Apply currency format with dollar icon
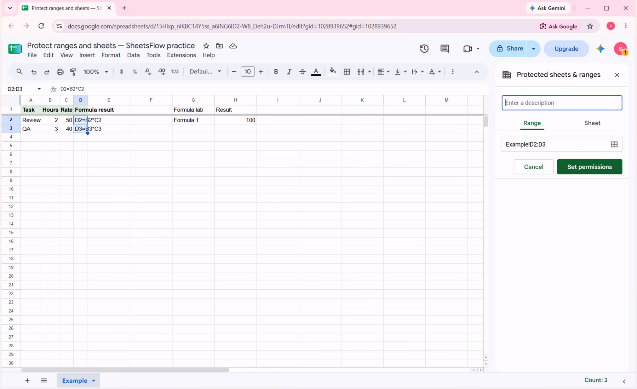 [121, 72]
